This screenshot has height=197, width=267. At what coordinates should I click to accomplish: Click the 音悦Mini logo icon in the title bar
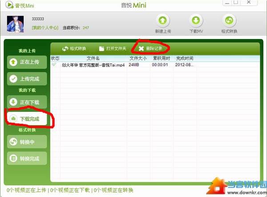pyautogui.click(x=9, y=5)
